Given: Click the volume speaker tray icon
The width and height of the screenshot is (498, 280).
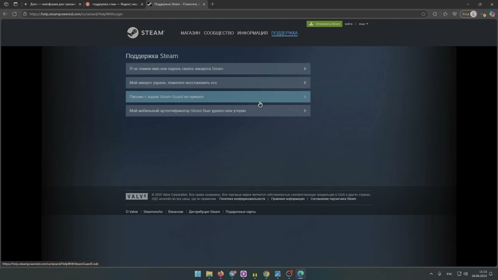Looking at the screenshot, I should click(466, 274).
